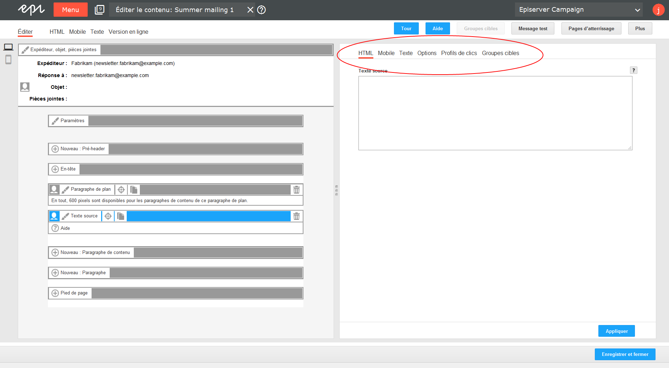Image resolution: width=669 pixels, height=368 pixels.
Task: Click Enregistrer et fermer button
Action: pos(625,354)
